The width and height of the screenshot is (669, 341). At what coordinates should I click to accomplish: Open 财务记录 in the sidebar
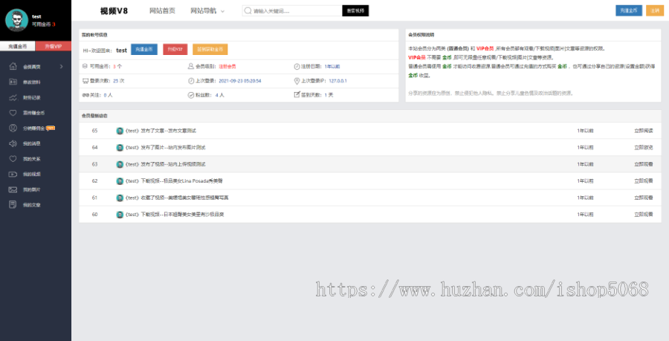coord(31,97)
